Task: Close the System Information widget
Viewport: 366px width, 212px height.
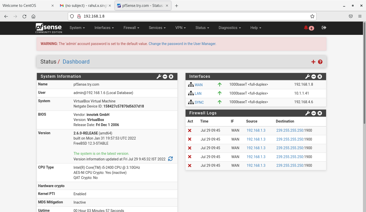Action: point(171,77)
